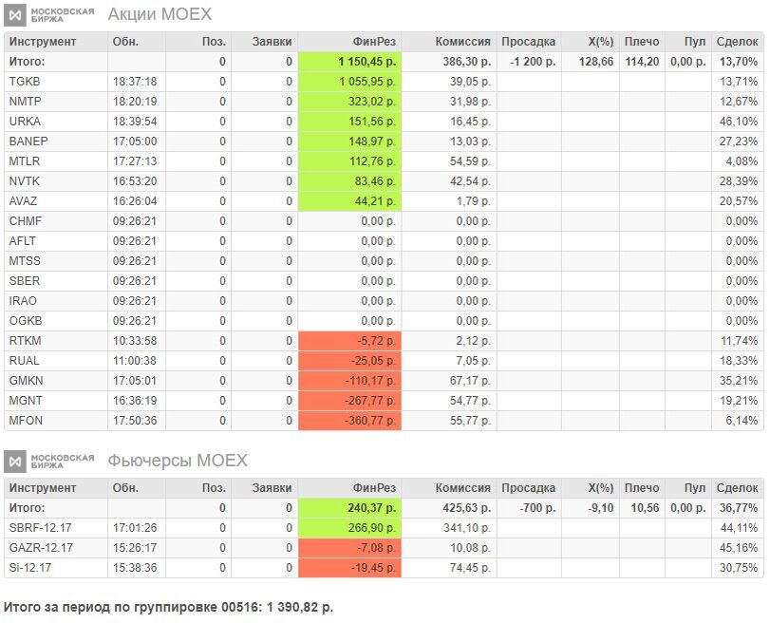Click NMTP result 323,02 р.
The image size is (770, 623).
[x=349, y=102]
